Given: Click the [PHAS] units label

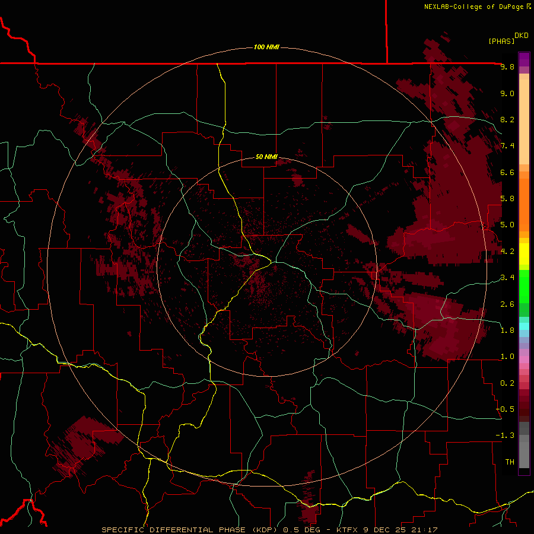Looking at the screenshot, I should point(501,41).
